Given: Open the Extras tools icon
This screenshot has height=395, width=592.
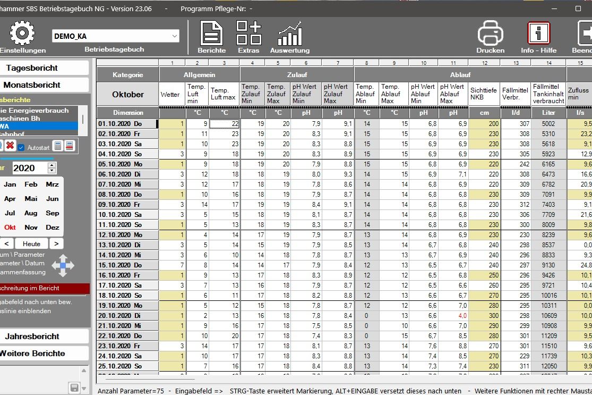Looking at the screenshot, I should (248, 33).
